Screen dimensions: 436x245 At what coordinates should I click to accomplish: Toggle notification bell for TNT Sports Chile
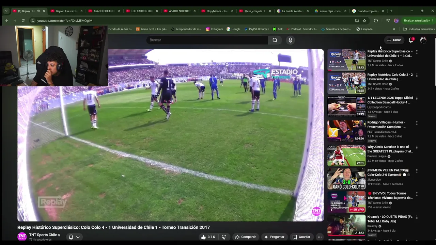click(x=71, y=237)
